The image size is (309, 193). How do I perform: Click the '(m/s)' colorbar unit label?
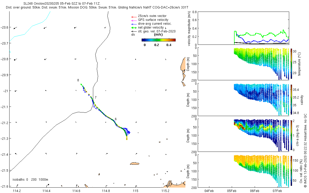tap(158, 34)
